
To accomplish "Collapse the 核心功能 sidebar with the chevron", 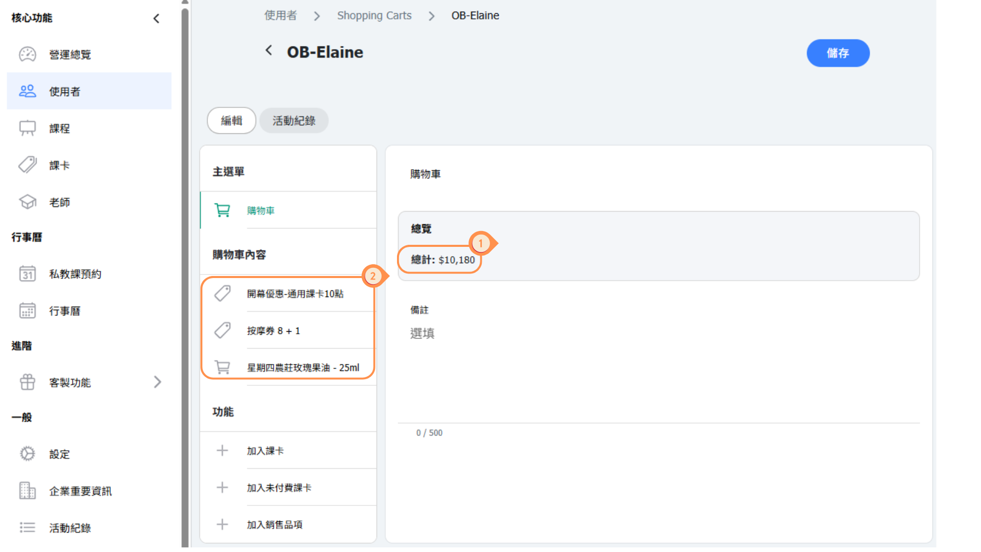I will (x=156, y=18).
